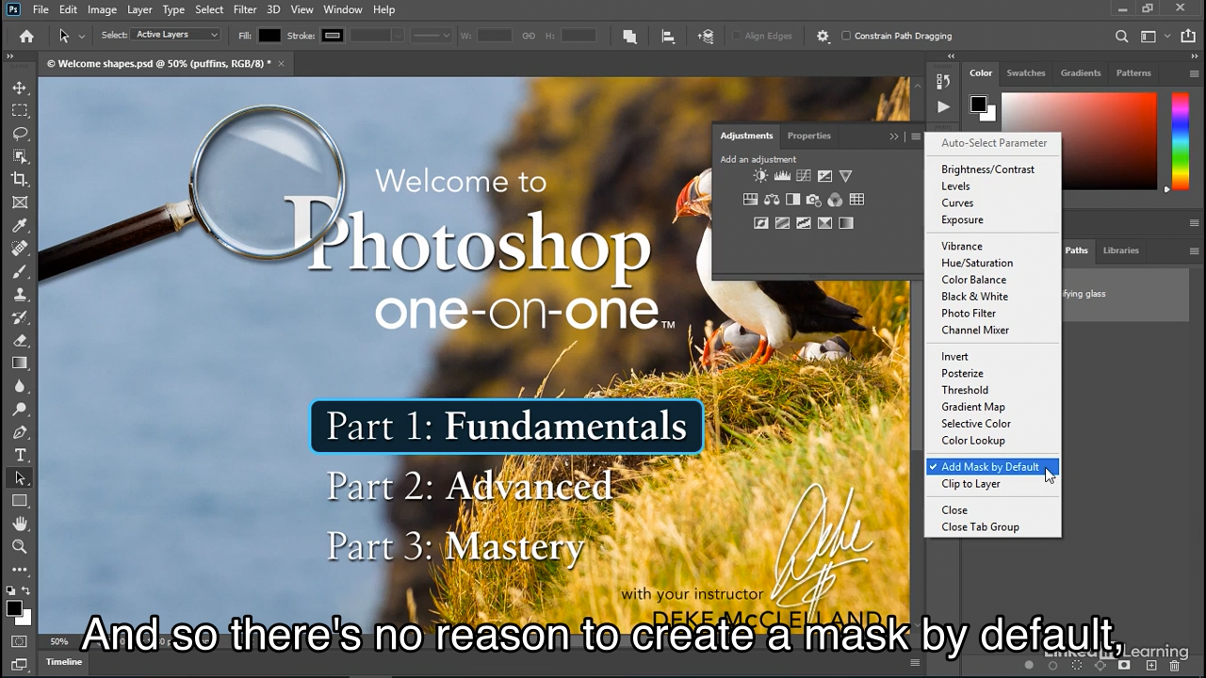Click the Home icon in options bar

[x=26, y=36]
